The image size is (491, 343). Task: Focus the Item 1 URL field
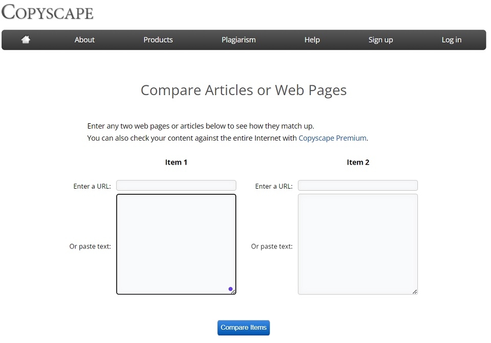pyautogui.click(x=176, y=185)
